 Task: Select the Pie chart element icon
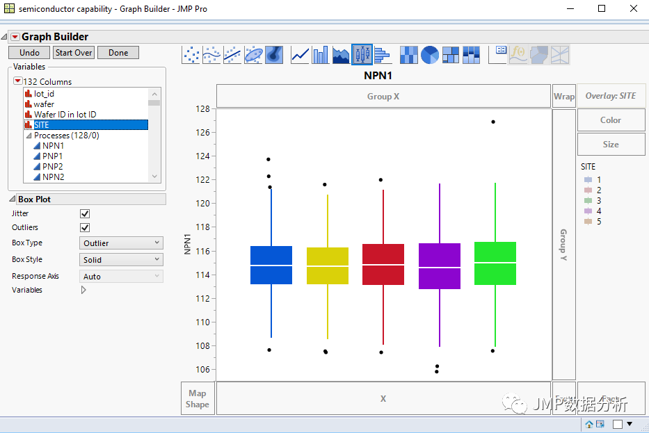(430, 55)
